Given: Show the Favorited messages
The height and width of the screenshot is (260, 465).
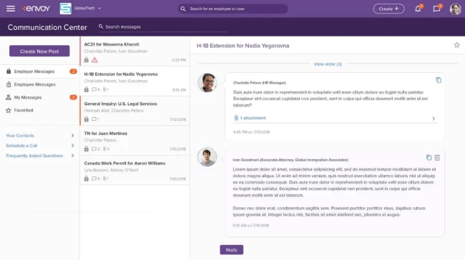Looking at the screenshot, I should point(40,110).
